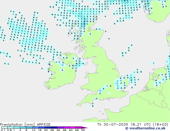Select the 5–10 mm legend color swatch
This screenshot has width=170, height=131.
pos(29,128)
